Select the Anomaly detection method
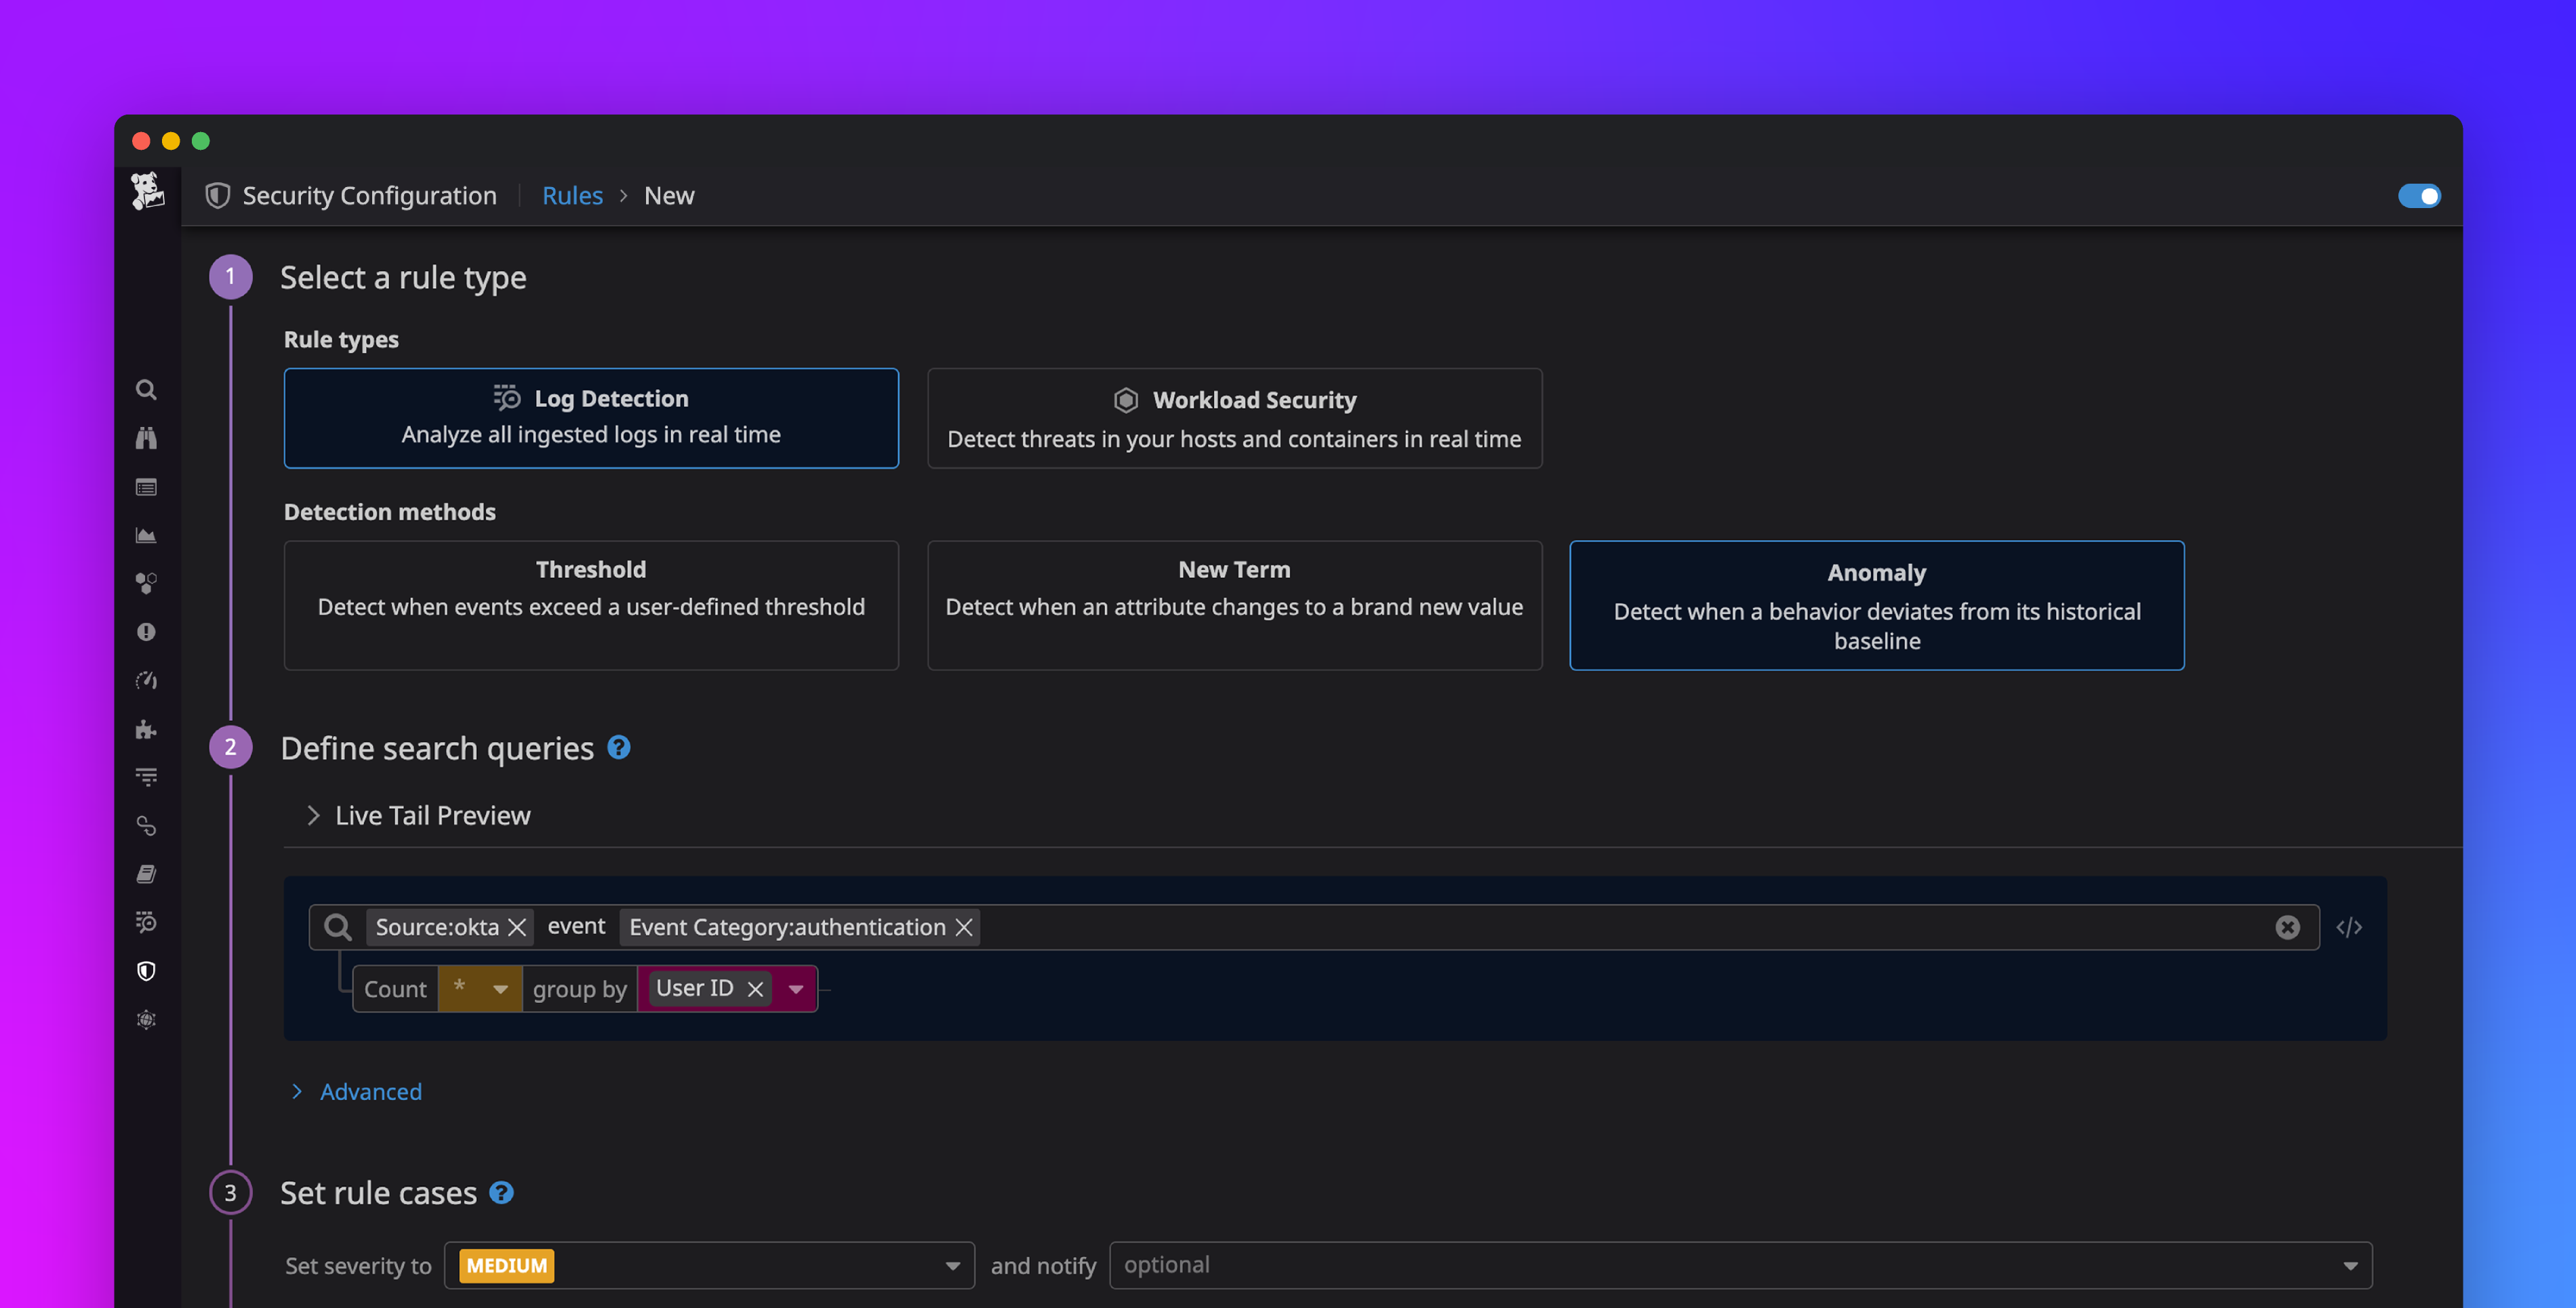Image resolution: width=2576 pixels, height=1308 pixels. [x=1877, y=605]
